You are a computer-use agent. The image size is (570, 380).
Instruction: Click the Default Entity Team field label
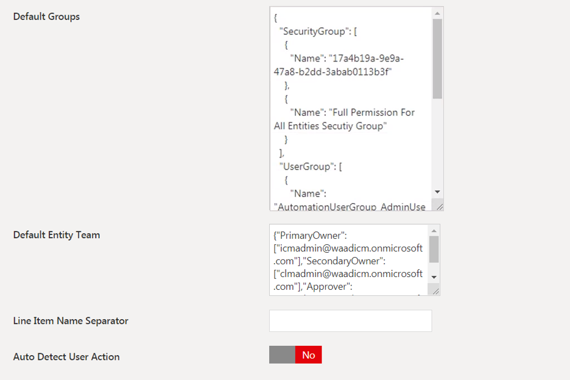pos(57,235)
